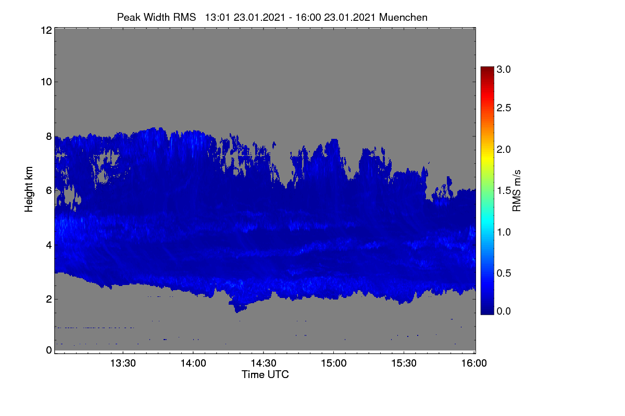This screenshot has width=625, height=416.
Task: Click the 13:30 time tick label
Action: click(123, 363)
